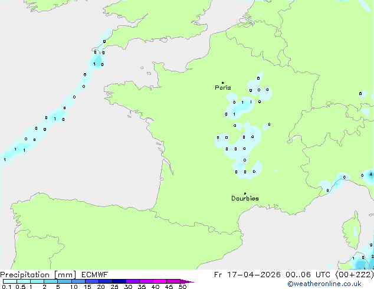374x289 pixels.
Task: Click the legend scale label '50'
Action: click(182, 287)
